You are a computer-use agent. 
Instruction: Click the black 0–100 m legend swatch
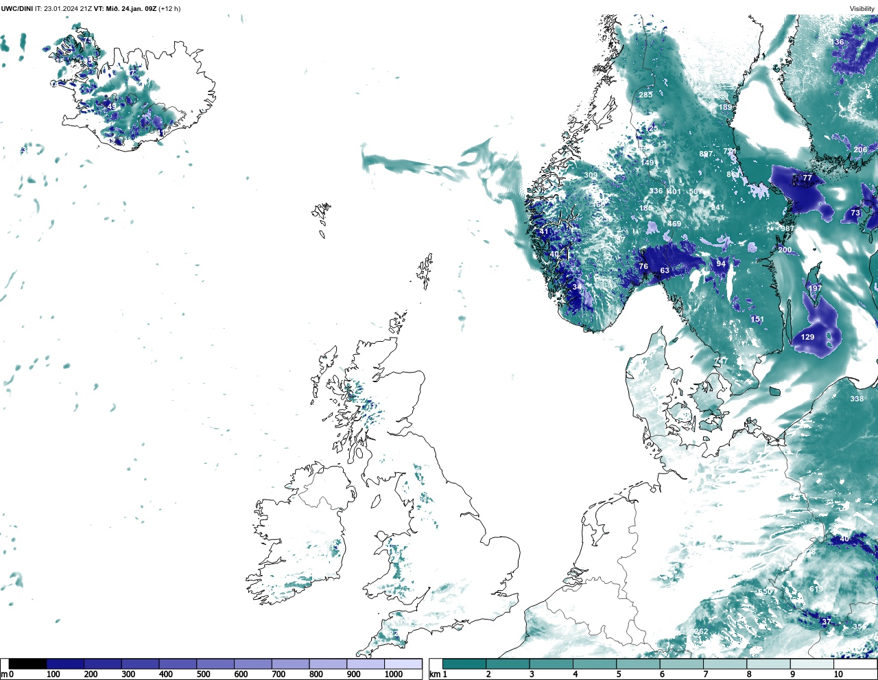pos(27,664)
